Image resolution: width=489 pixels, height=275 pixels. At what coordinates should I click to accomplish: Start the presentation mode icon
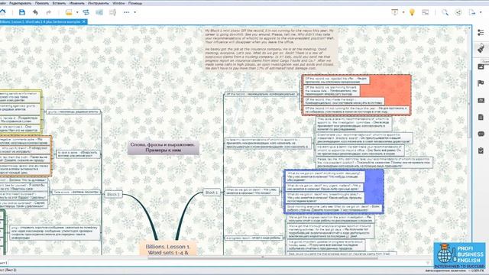click(395, 12)
